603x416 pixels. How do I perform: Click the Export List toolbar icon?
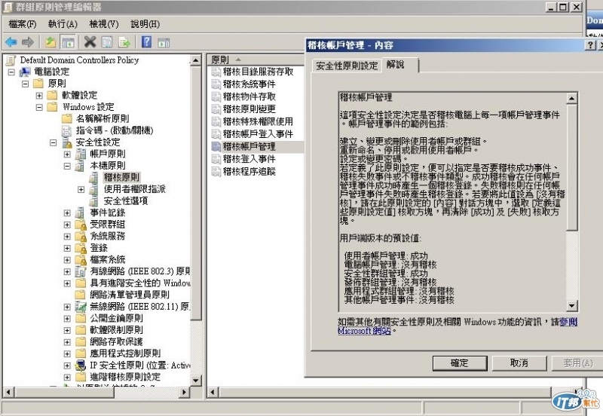[x=124, y=42]
